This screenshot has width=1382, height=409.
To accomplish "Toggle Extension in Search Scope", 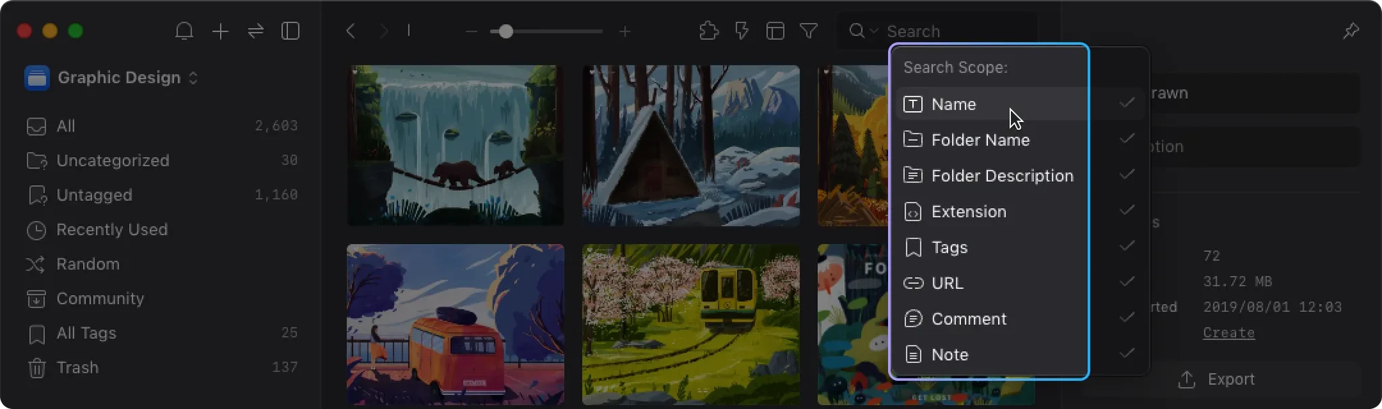I will pyautogui.click(x=1020, y=211).
